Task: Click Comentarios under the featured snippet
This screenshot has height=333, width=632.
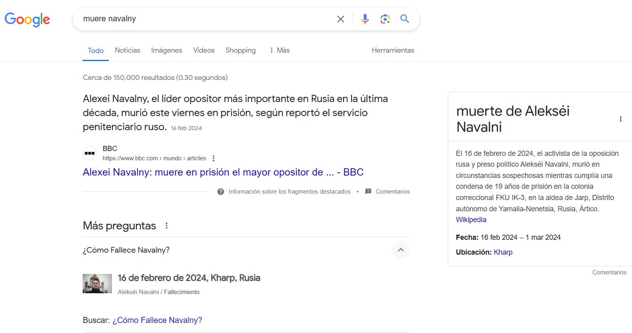Action: 393,192
